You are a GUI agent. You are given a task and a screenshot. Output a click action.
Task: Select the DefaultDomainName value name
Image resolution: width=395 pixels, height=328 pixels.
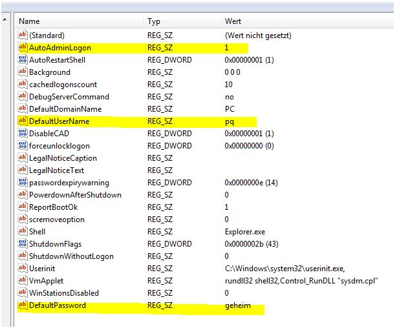[x=65, y=109]
